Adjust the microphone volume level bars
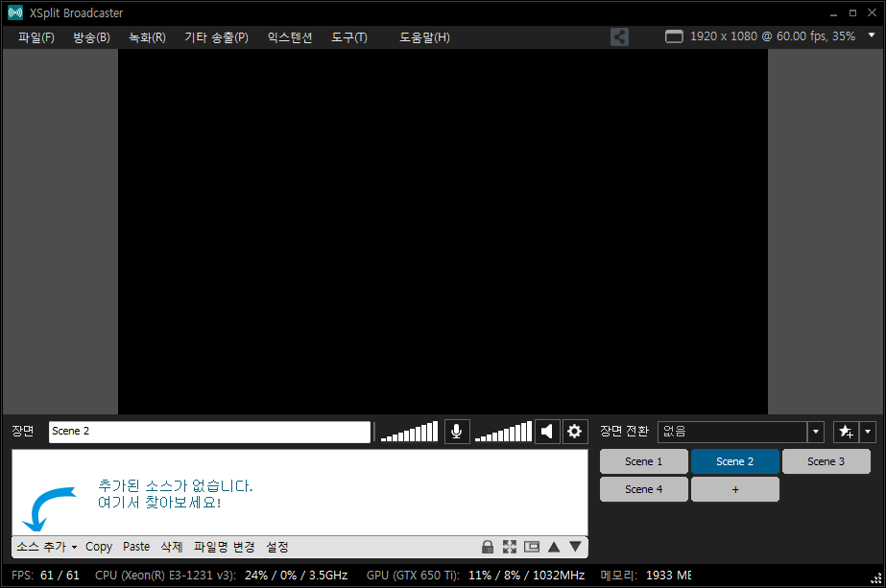The width and height of the screenshot is (886, 588). point(410,432)
